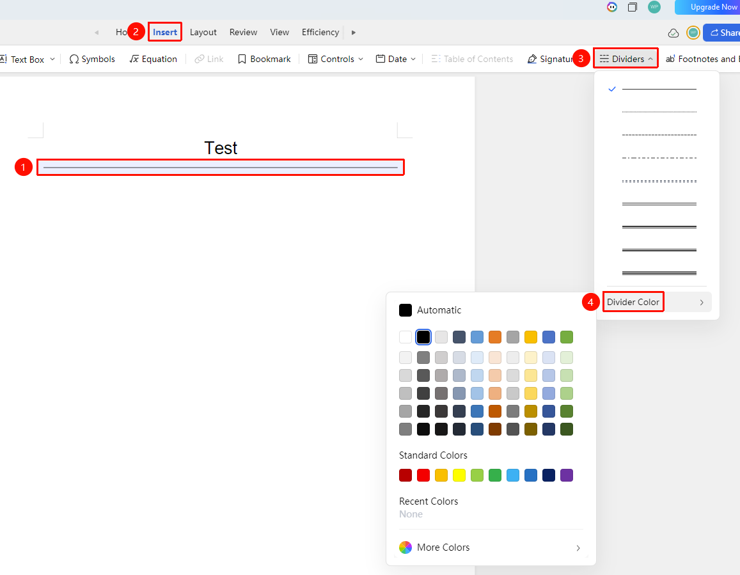Pick pure yellow in Standard Colors
The image size is (740, 575).
coord(459,475)
